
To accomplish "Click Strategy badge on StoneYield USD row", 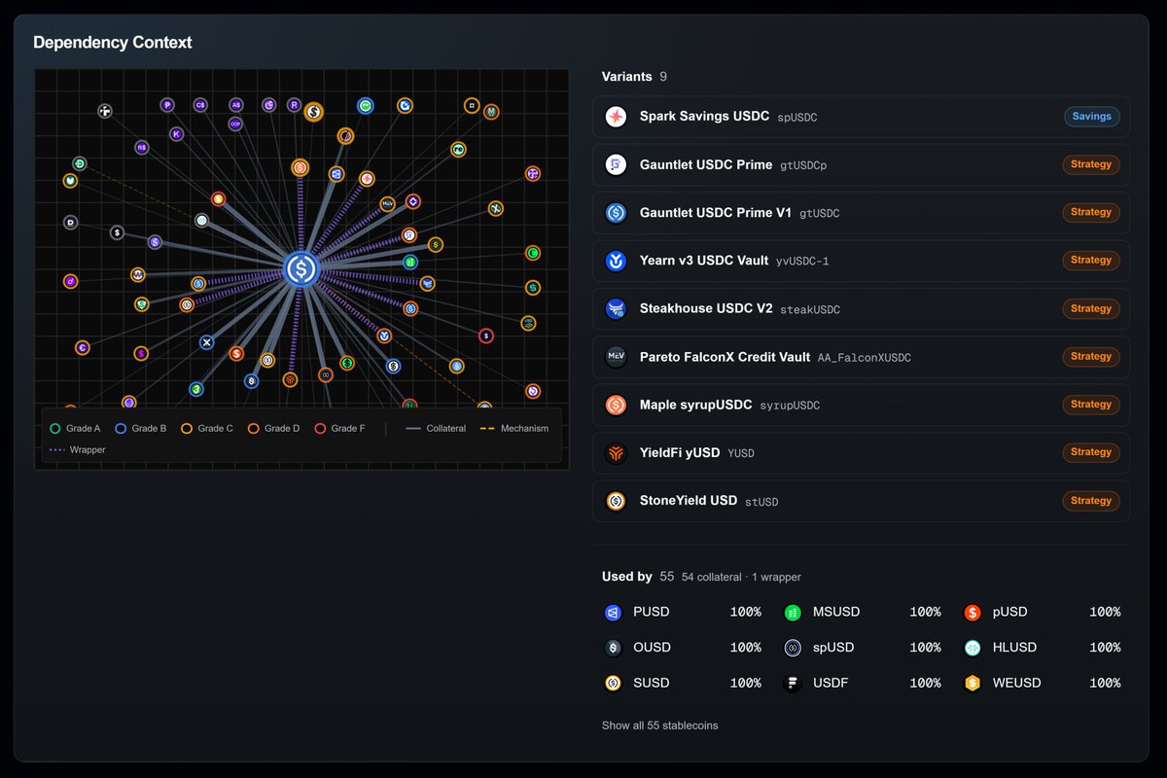I will coord(1091,501).
